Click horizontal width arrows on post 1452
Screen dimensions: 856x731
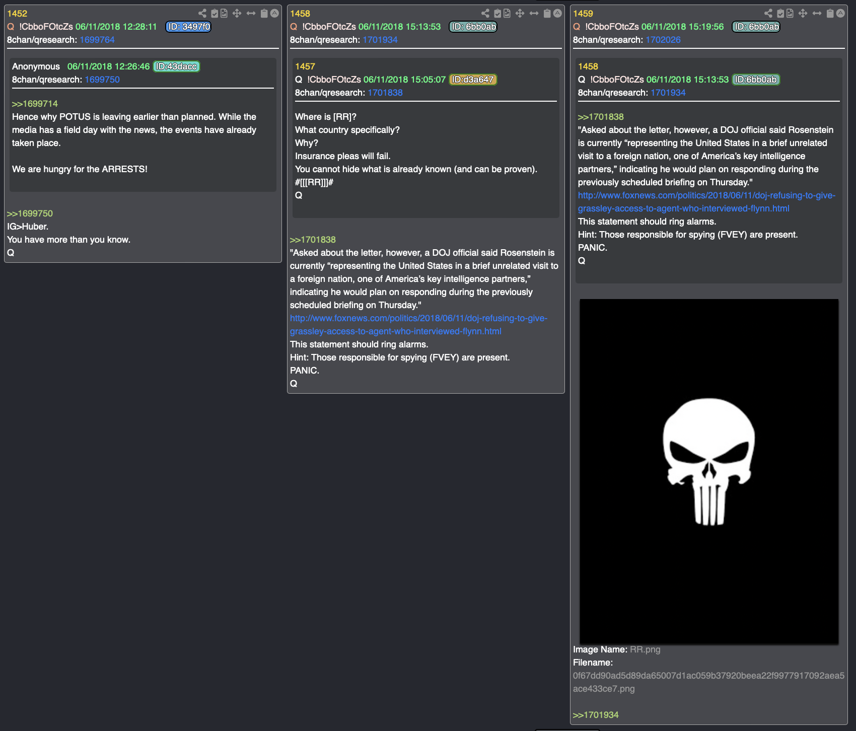251,14
